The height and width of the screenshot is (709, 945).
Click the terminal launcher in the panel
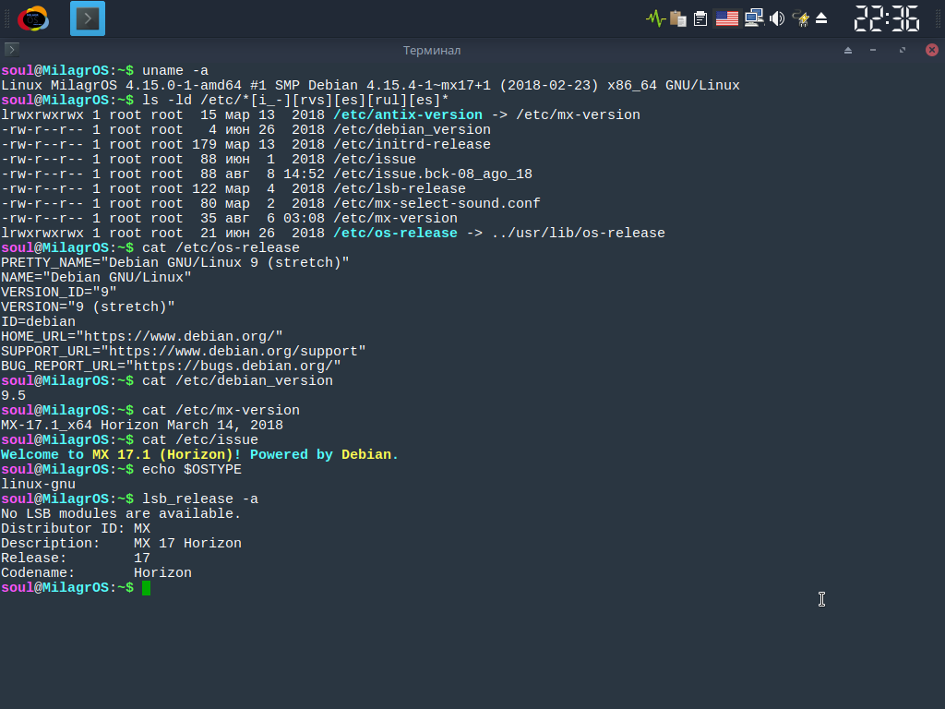(88, 18)
